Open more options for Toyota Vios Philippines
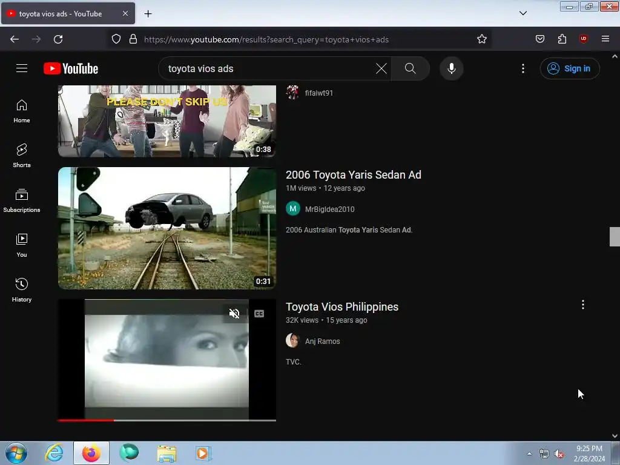 point(583,305)
